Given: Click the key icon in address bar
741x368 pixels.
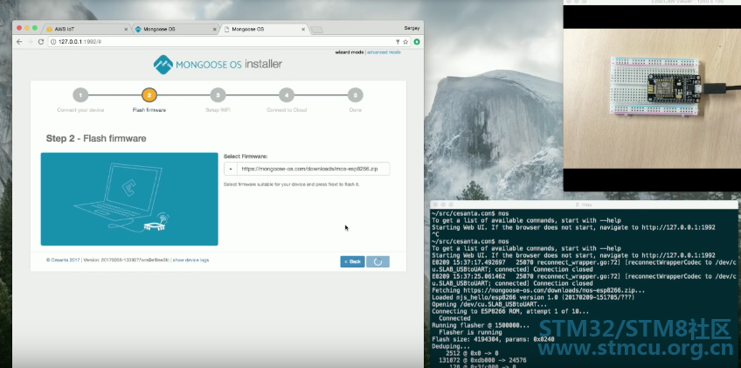Looking at the screenshot, I should point(398,42).
